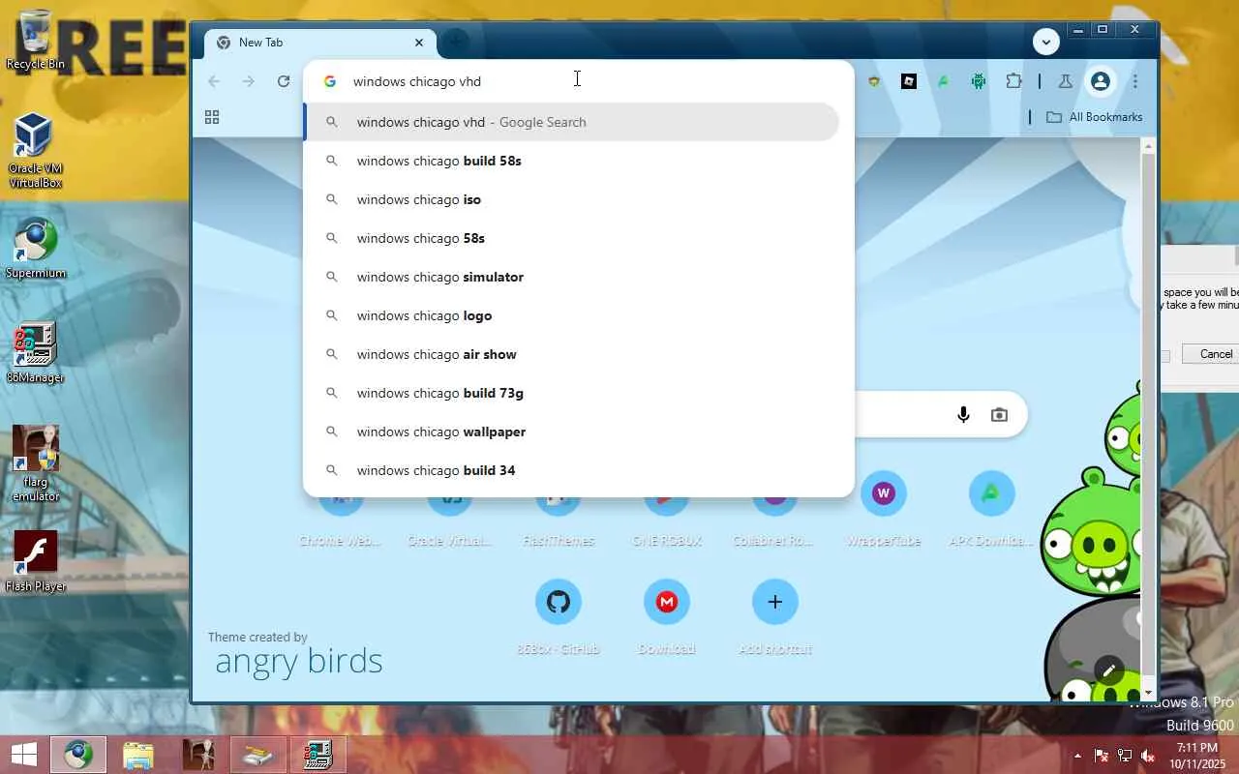This screenshot has width=1239, height=774.
Task: Open the network icon in system tray
Action: tap(1125, 756)
